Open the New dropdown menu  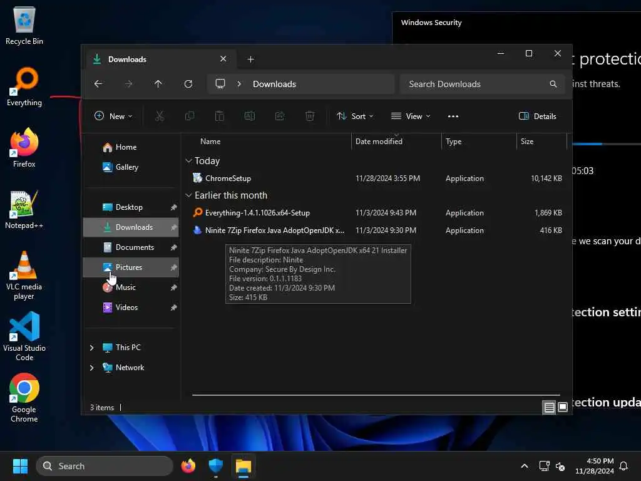113,116
